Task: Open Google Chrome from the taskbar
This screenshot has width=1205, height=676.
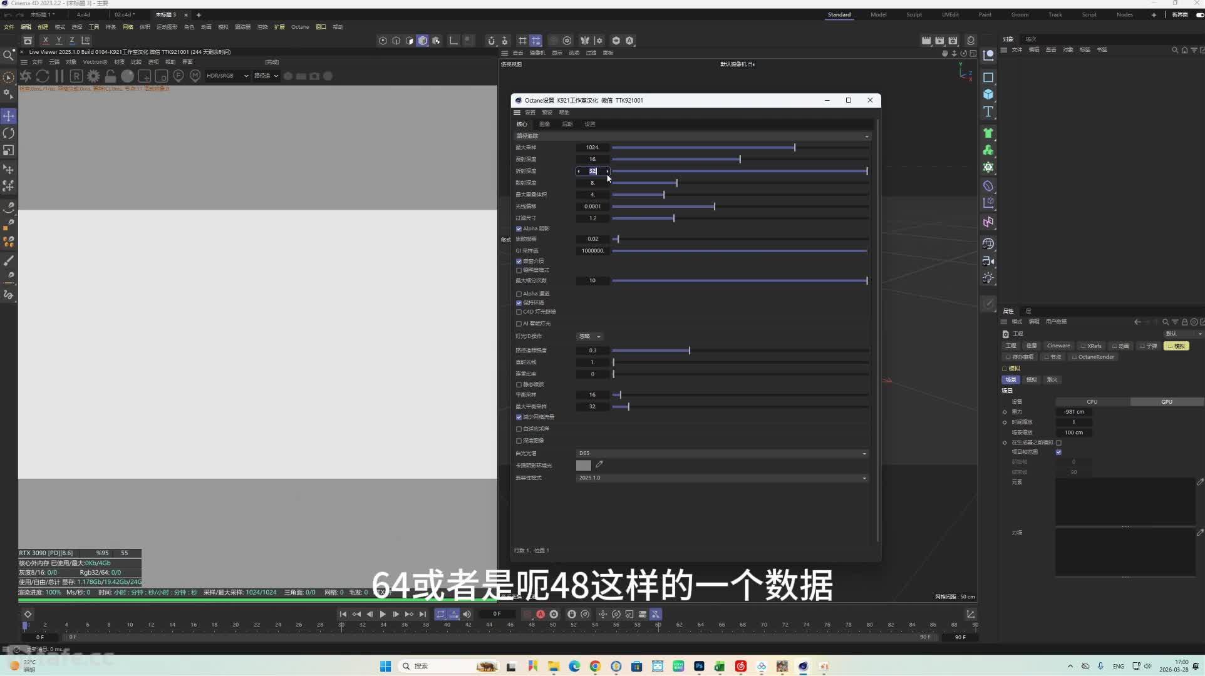Action: pos(595,666)
